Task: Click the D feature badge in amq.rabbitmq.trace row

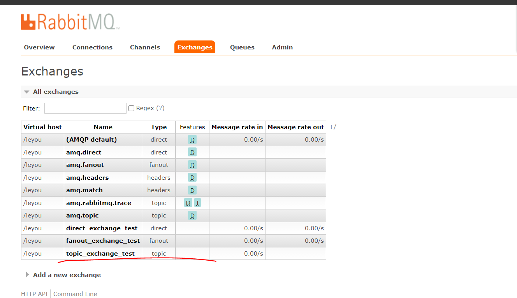Action: click(x=188, y=203)
